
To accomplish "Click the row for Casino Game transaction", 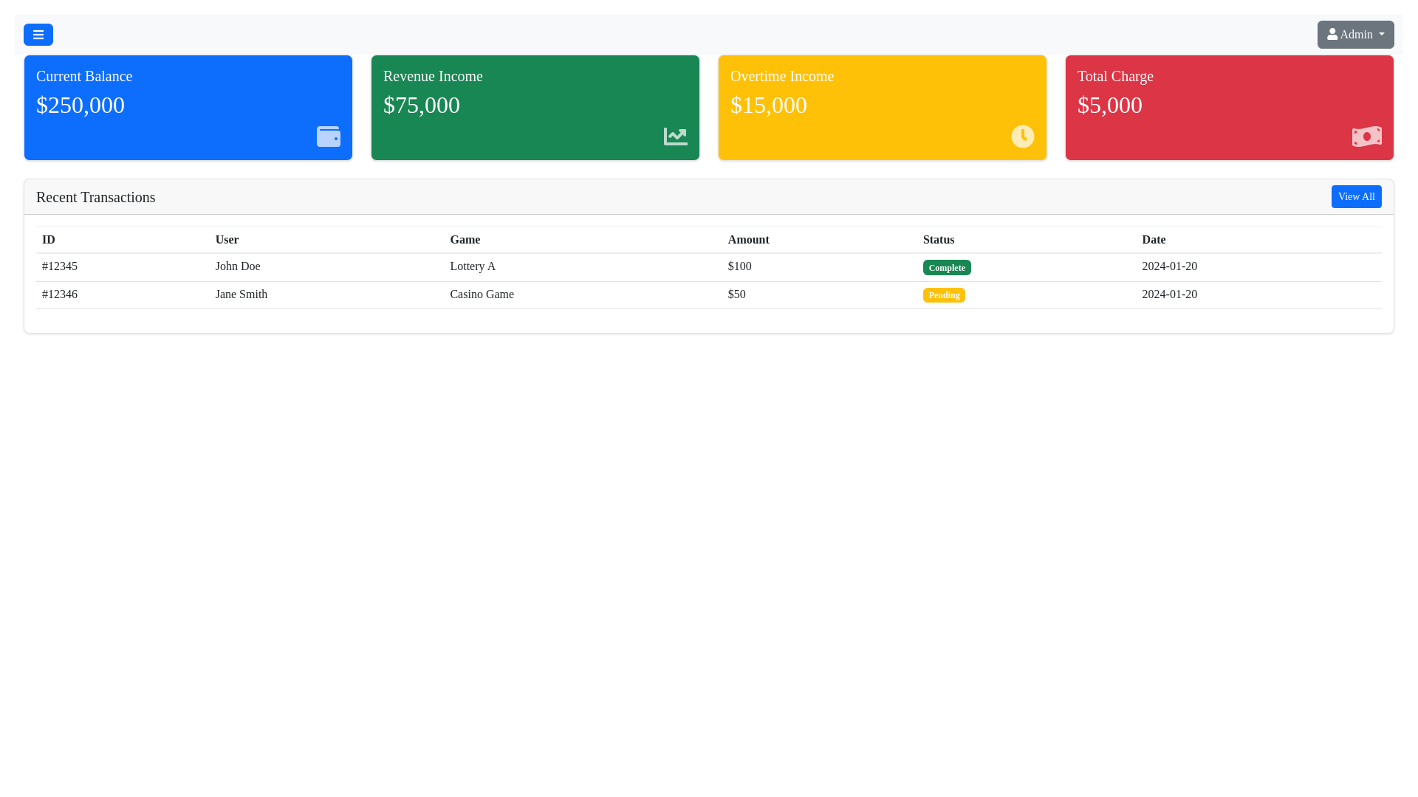I will pos(482,294).
